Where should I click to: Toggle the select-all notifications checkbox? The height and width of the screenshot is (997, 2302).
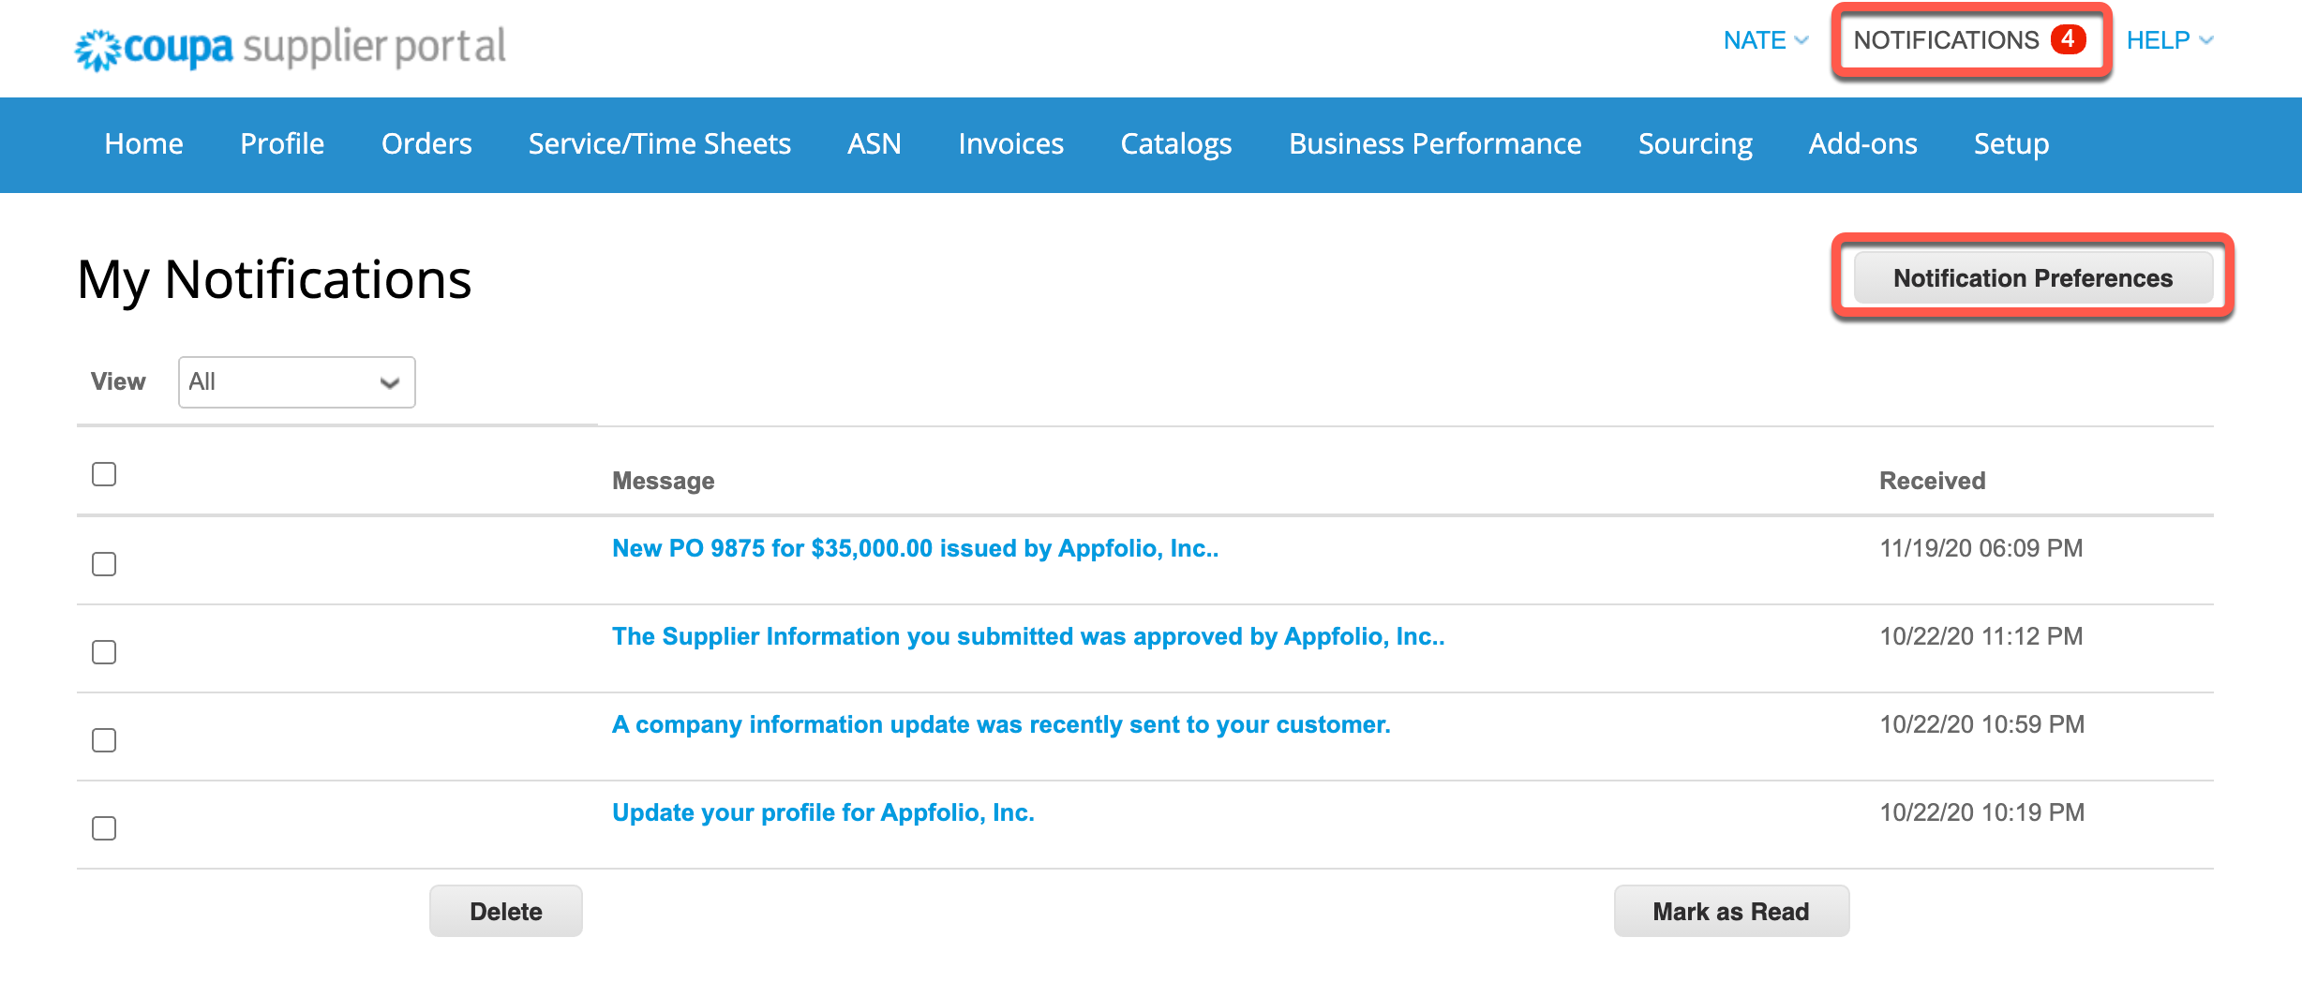(x=104, y=474)
